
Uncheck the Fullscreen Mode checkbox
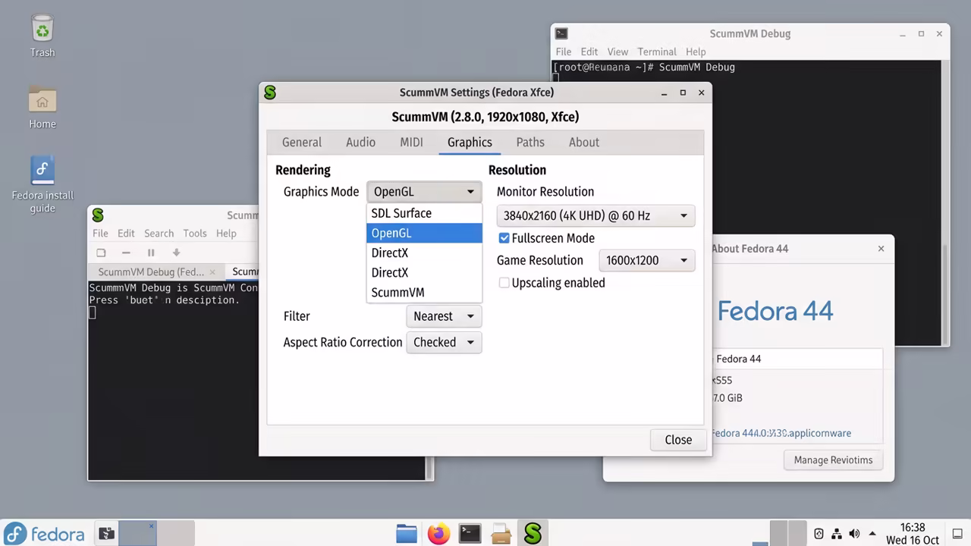tap(504, 238)
